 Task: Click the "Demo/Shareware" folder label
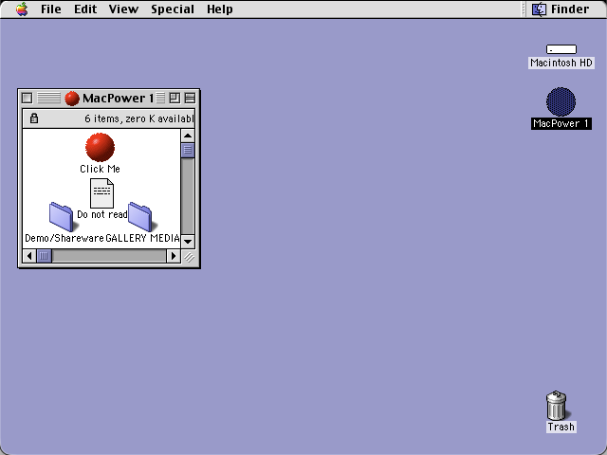tap(64, 238)
